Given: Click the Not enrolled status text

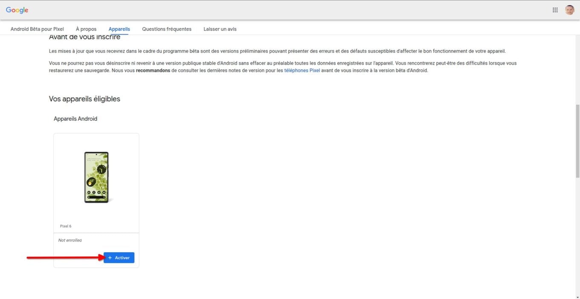Looking at the screenshot, I should pos(70,240).
